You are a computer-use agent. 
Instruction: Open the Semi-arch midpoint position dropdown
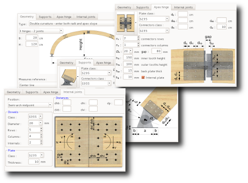click(x=30, y=105)
